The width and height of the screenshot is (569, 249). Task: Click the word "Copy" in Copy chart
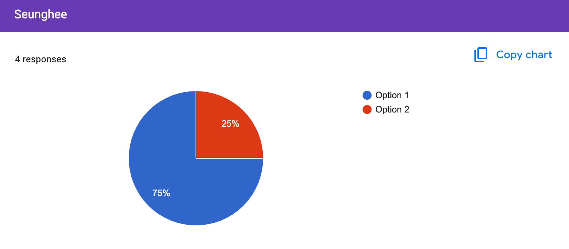tap(509, 55)
